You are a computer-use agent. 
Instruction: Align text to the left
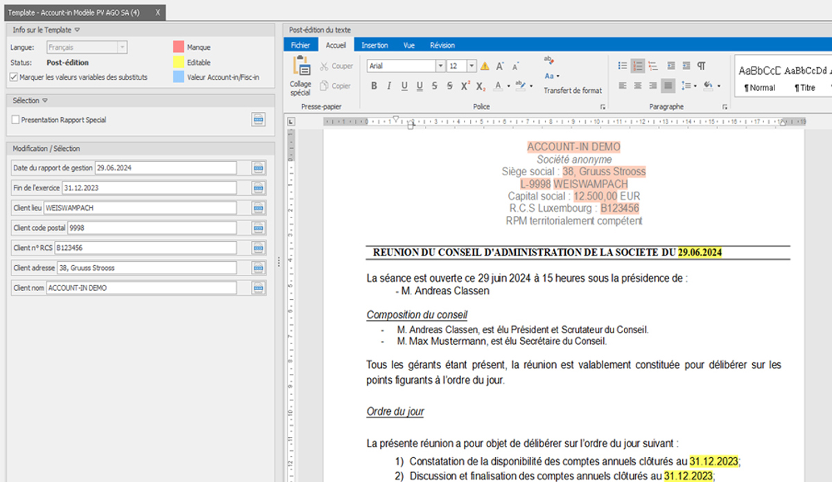[623, 86]
